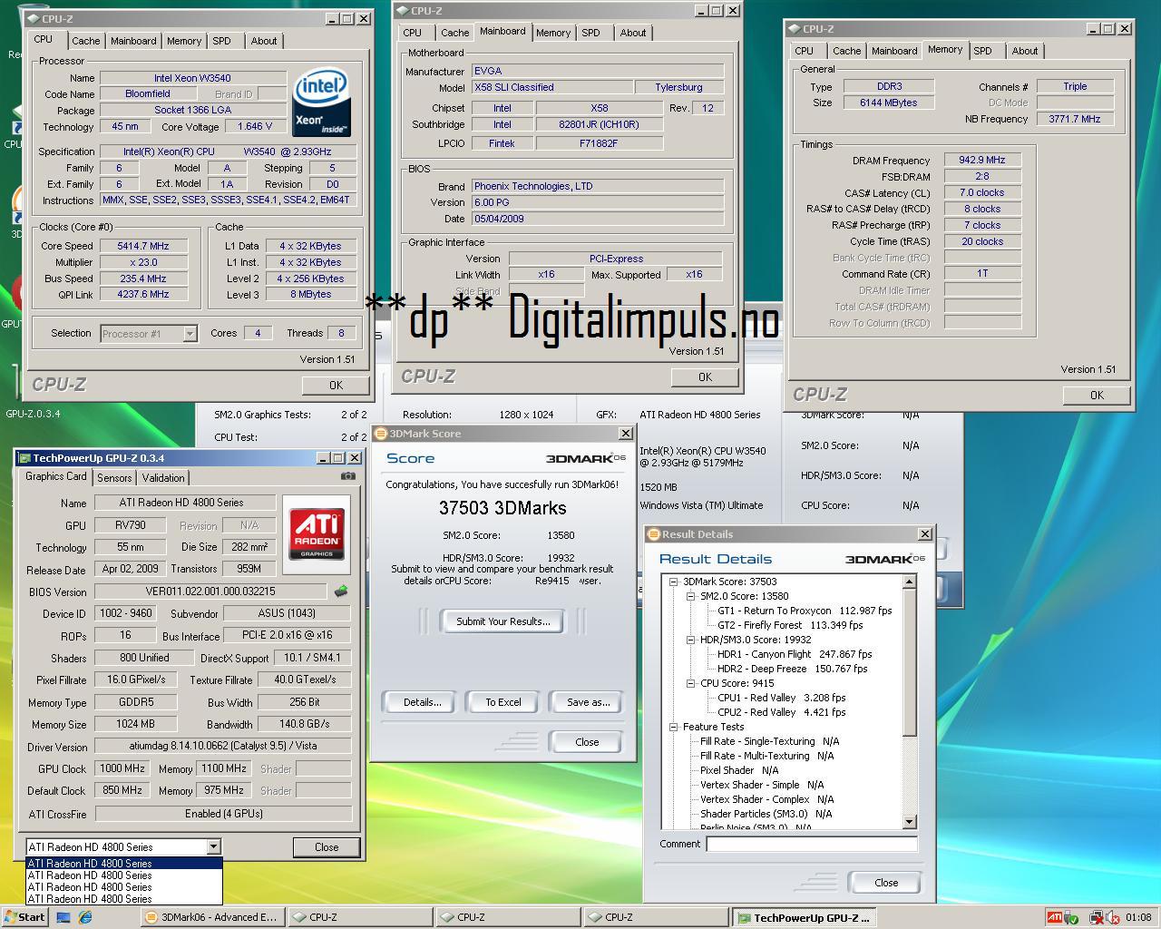This screenshot has width=1161, height=929.
Task: Click the Show Desktop quick launch icon
Action: pos(63,917)
